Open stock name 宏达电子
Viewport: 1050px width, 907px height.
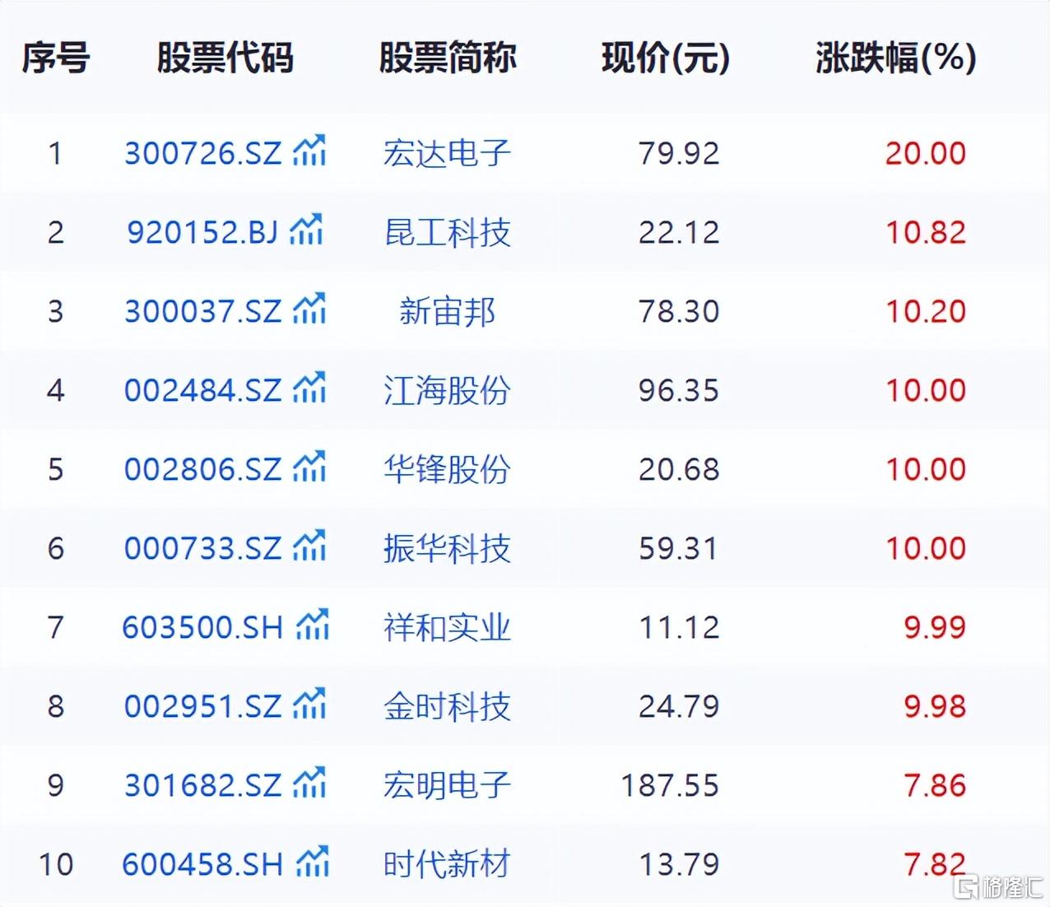(447, 153)
